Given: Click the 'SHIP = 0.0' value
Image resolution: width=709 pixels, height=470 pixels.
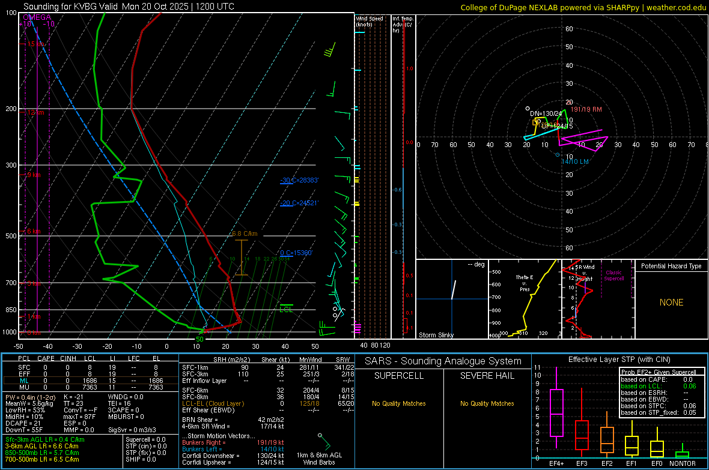Looking at the screenshot, I should pos(141,459).
